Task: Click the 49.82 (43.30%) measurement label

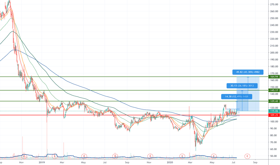Action: point(248,72)
